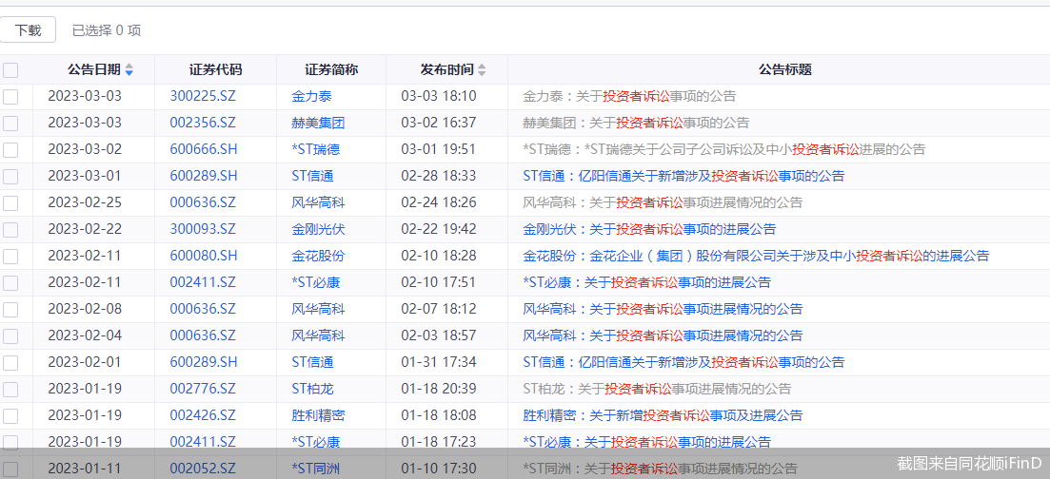Screen dimensions: 1050x479
Task: Open the 金刚光伏 security name link
Action: (318, 229)
